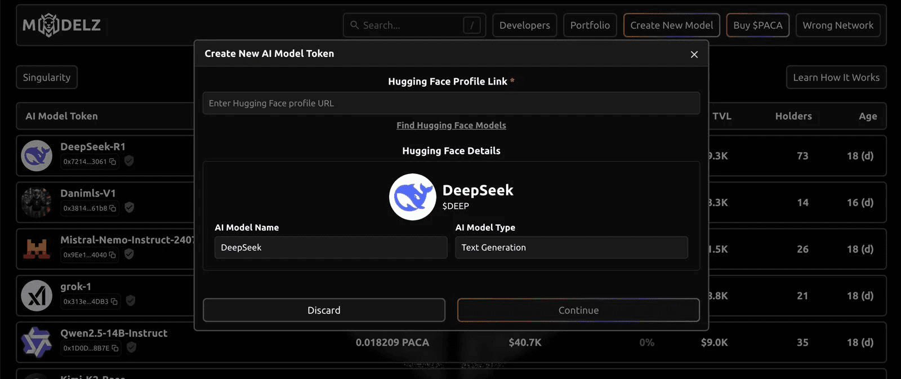The image size is (901, 379).
Task: Click the Wrong Network button
Action: pyautogui.click(x=838, y=25)
